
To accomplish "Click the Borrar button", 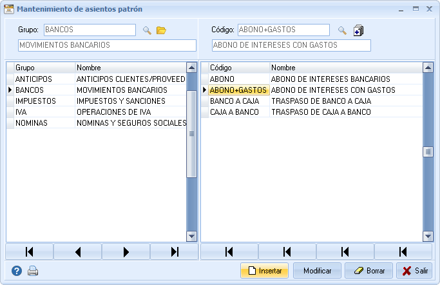I will (x=368, y=271).
